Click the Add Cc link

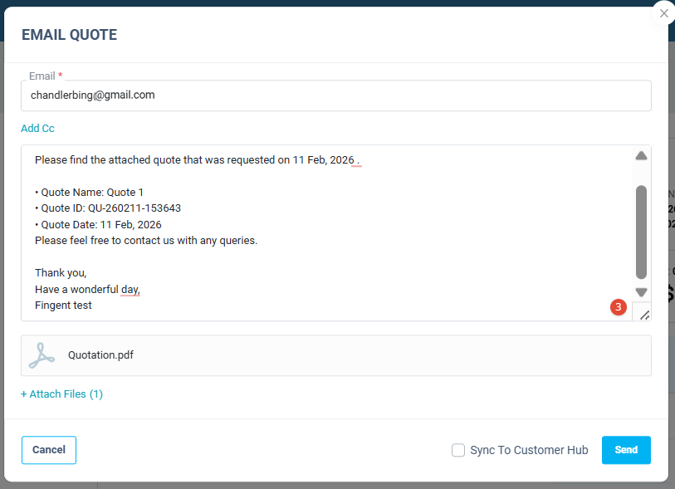coord(37,129)
